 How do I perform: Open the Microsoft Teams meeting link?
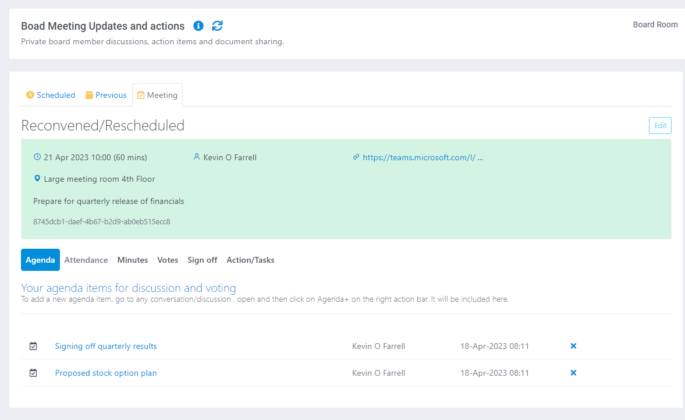[x=423, y=157]
